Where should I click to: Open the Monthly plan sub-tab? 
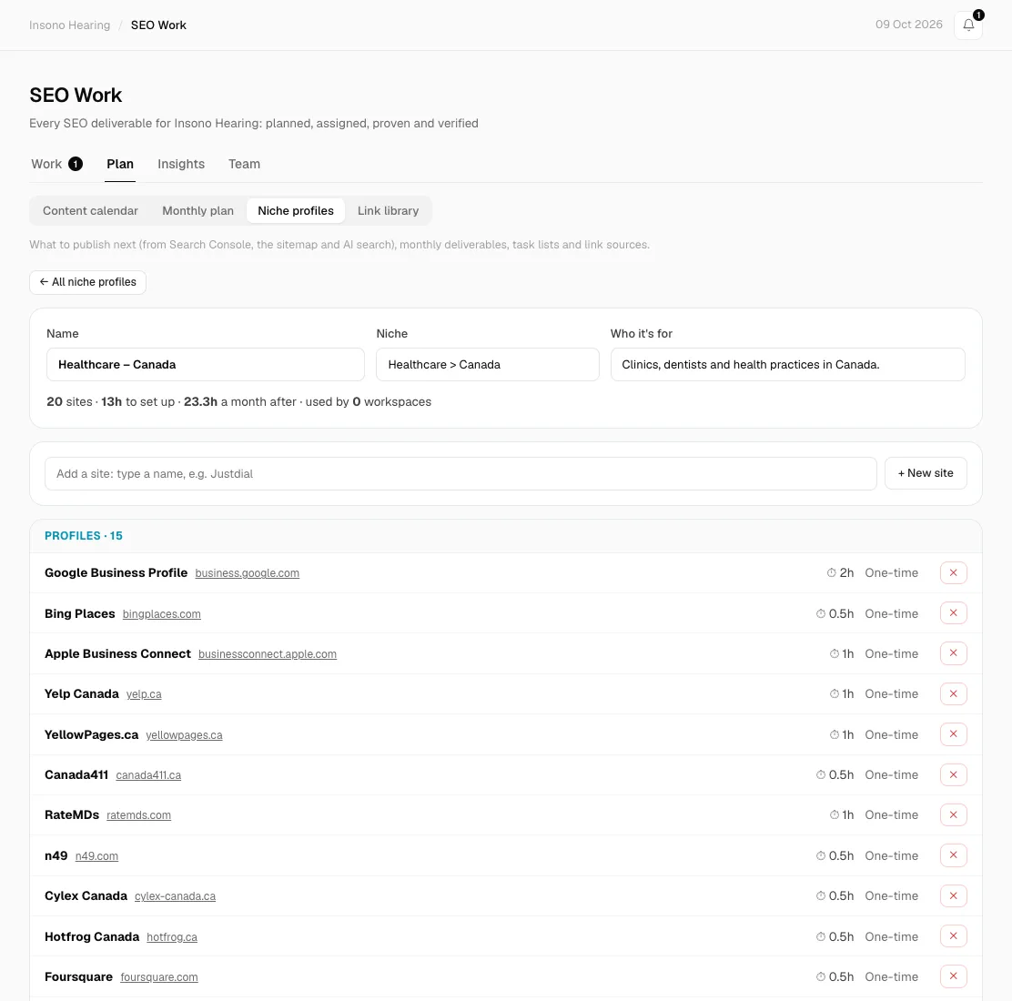coord(198,211)
